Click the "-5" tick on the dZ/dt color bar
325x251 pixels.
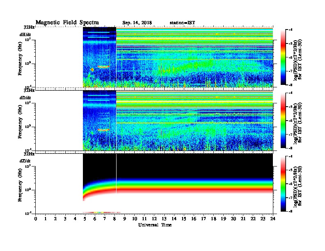tap(291, 170)
